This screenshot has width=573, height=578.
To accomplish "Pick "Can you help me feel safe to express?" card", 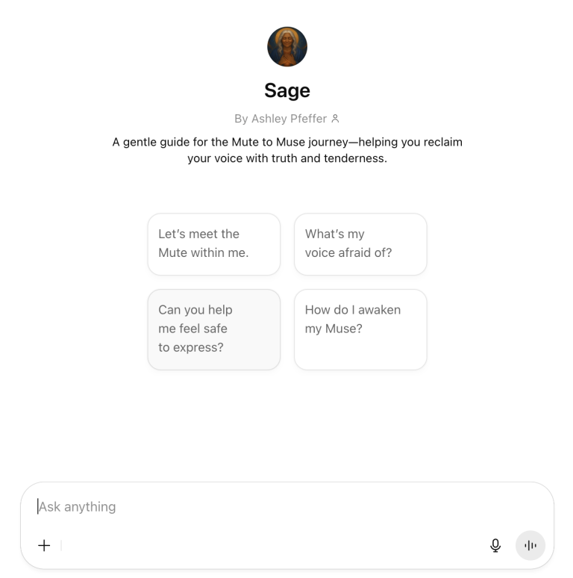I will [214, 329].
